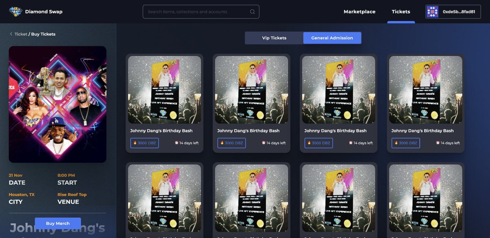This screenshot has width=490, height=238.
Task: Click clock icon on first card
Action: click(177, 143)
